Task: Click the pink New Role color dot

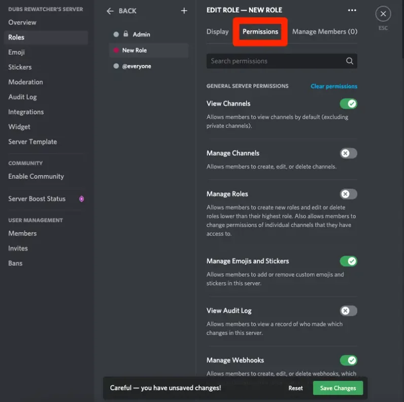Action: pyautogui.click(x=116, y=50)
